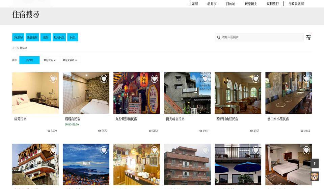Sort results by 熱門度

pos(29,60)
